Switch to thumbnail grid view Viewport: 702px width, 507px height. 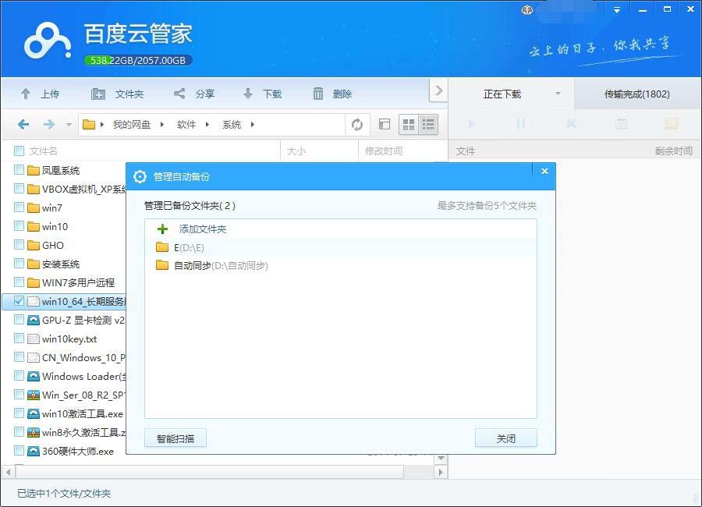(408, 125)
